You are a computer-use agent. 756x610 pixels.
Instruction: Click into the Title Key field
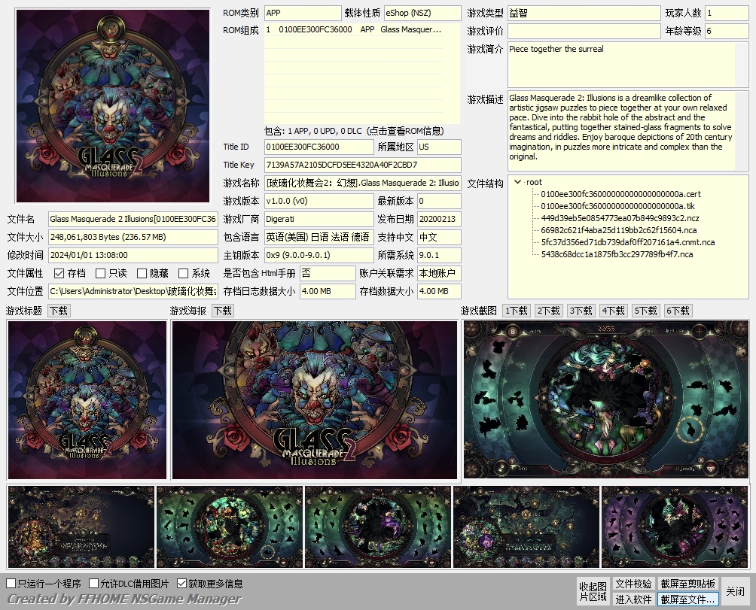[362, 165]
